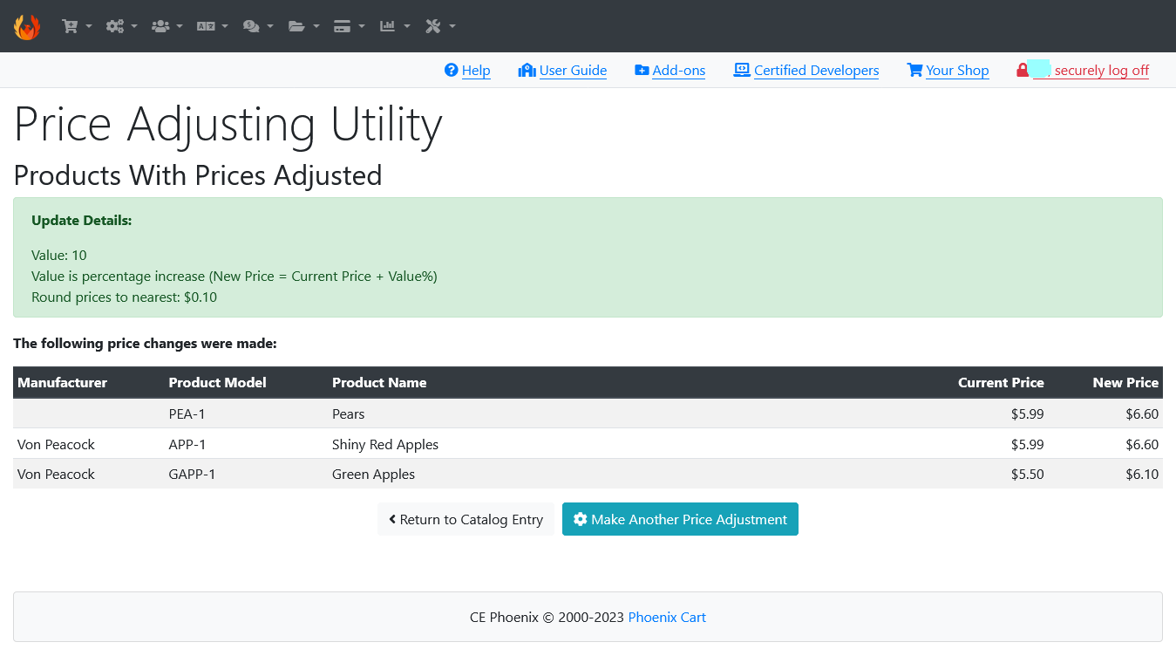Open the bar chart reports menu
This screenshot has height=656, width=1176.
(x=395, y=26)
